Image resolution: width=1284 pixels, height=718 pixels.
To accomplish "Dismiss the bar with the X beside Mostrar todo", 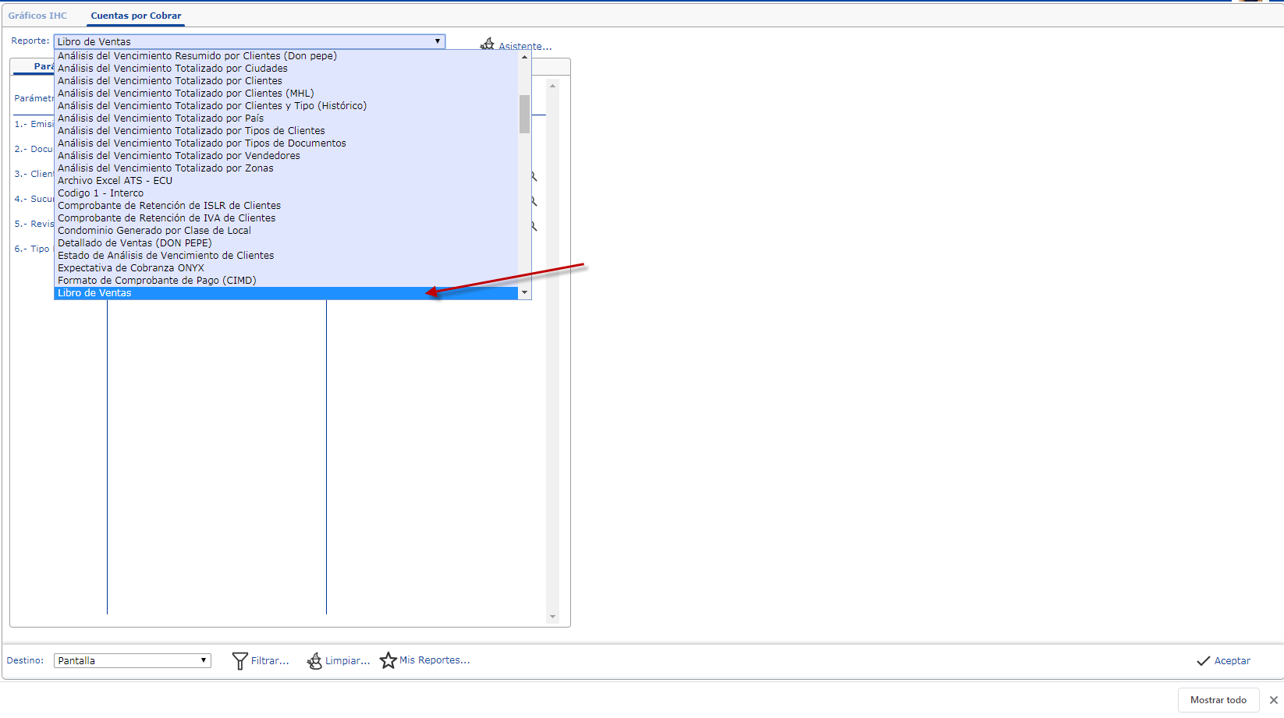I will point(1274,700).
